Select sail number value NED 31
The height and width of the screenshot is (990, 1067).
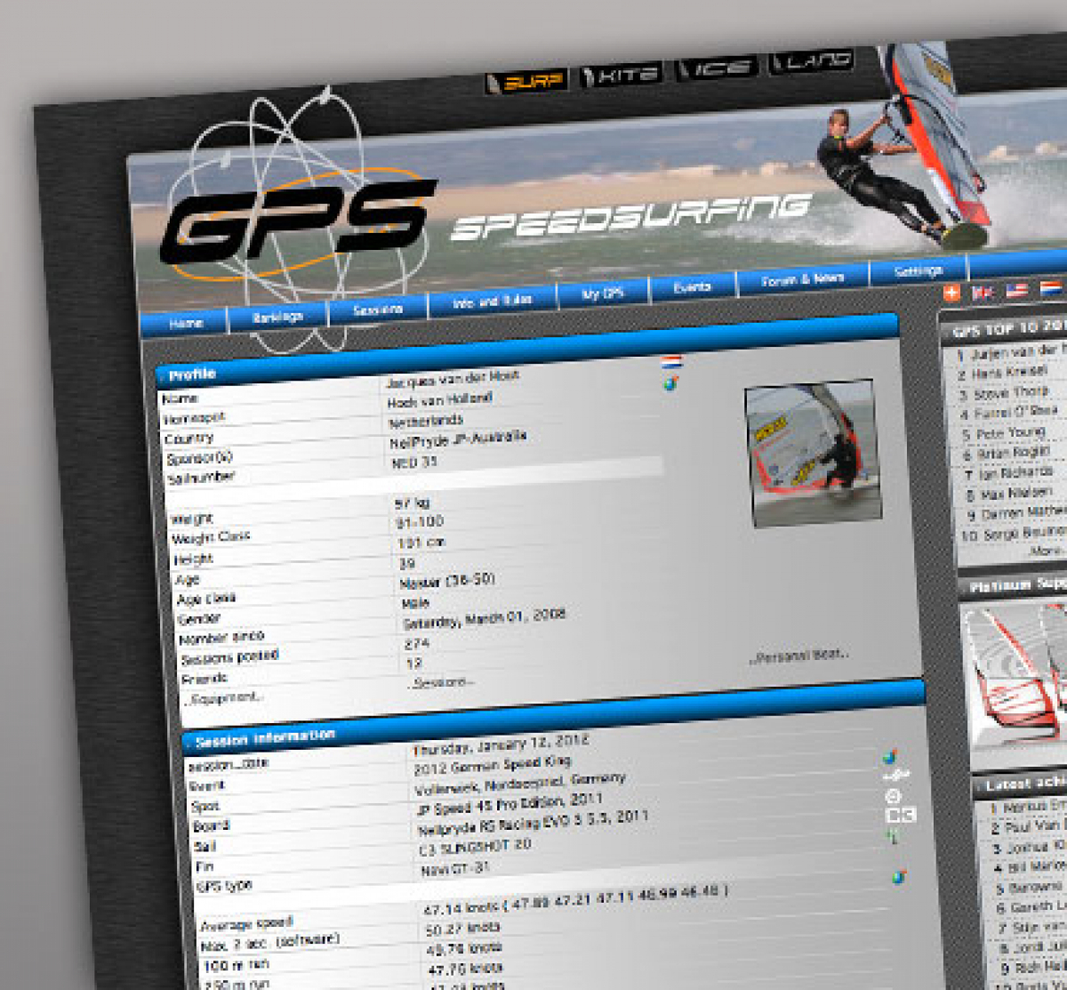click(414, 463)
